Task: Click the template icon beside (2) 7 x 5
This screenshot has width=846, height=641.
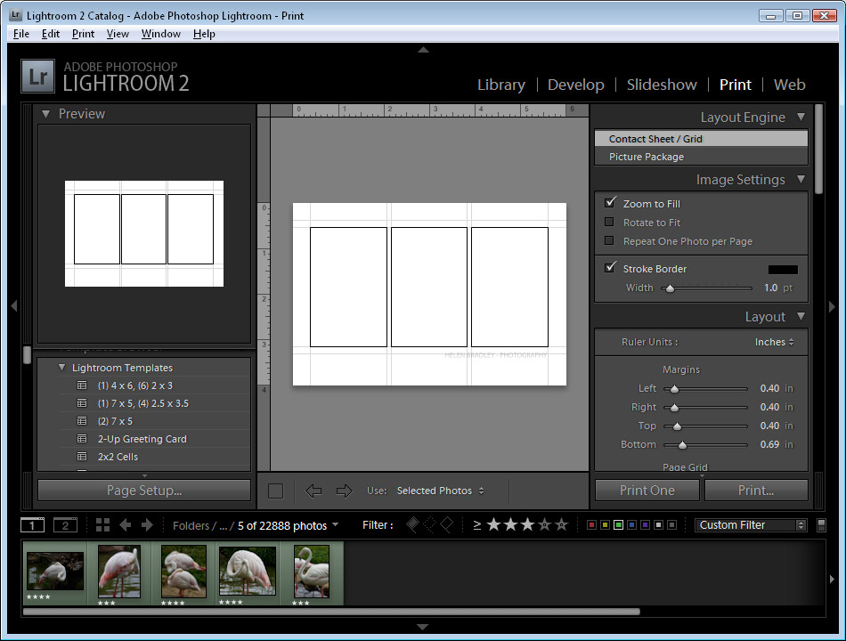Action: 82,421
